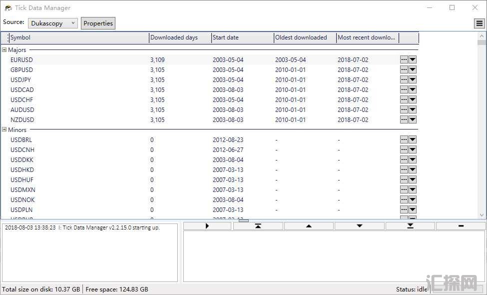
Task: Open the dropdown arrow for NZDUSD row
Action: click(x=413, y=119)
